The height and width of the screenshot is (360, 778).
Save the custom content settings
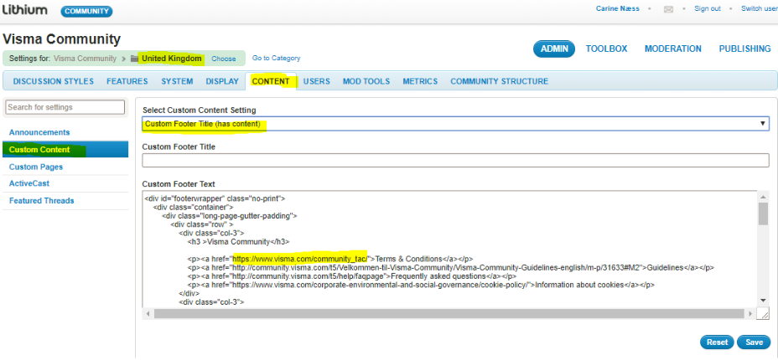click(754, 342)
